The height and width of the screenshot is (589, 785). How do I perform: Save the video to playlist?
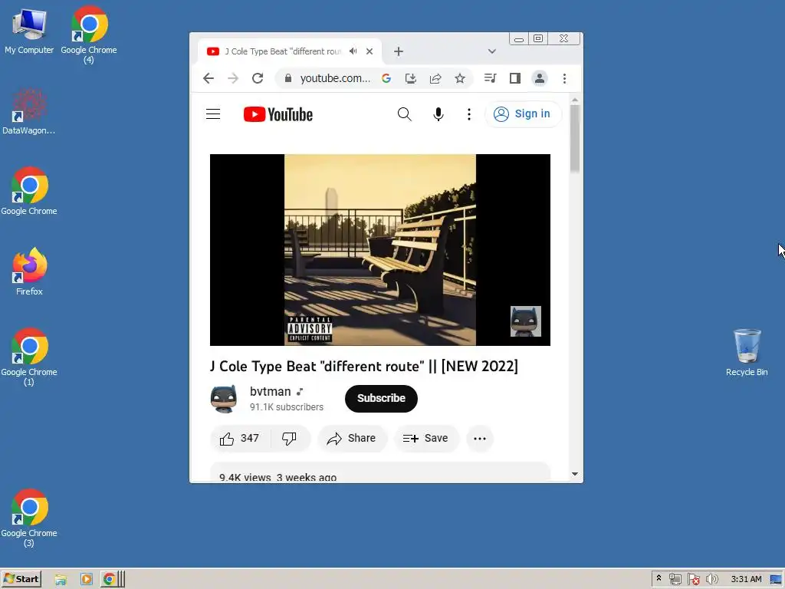[x=425, y=438]
